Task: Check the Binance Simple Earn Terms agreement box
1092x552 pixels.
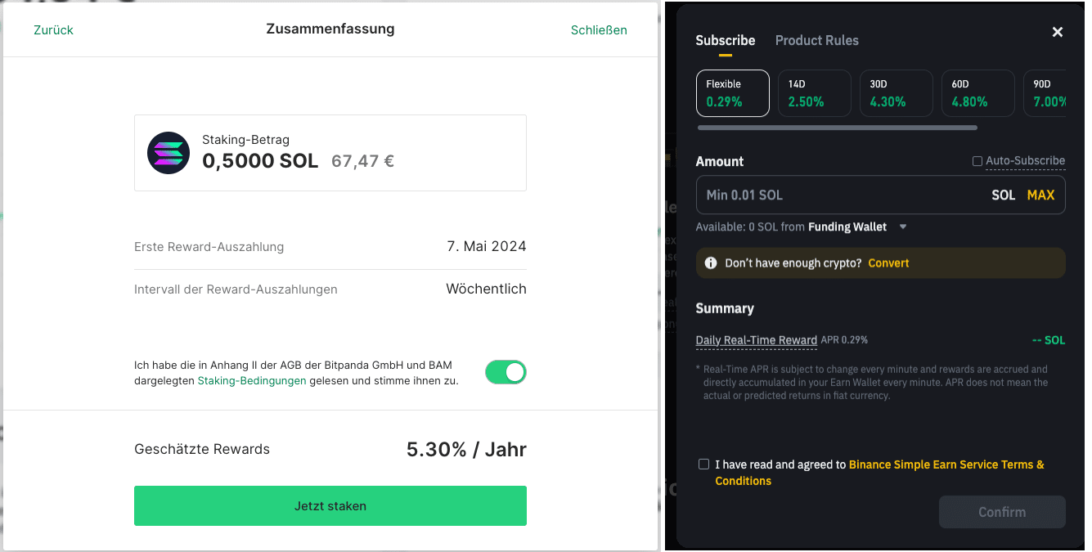Action: click(703, 464)
